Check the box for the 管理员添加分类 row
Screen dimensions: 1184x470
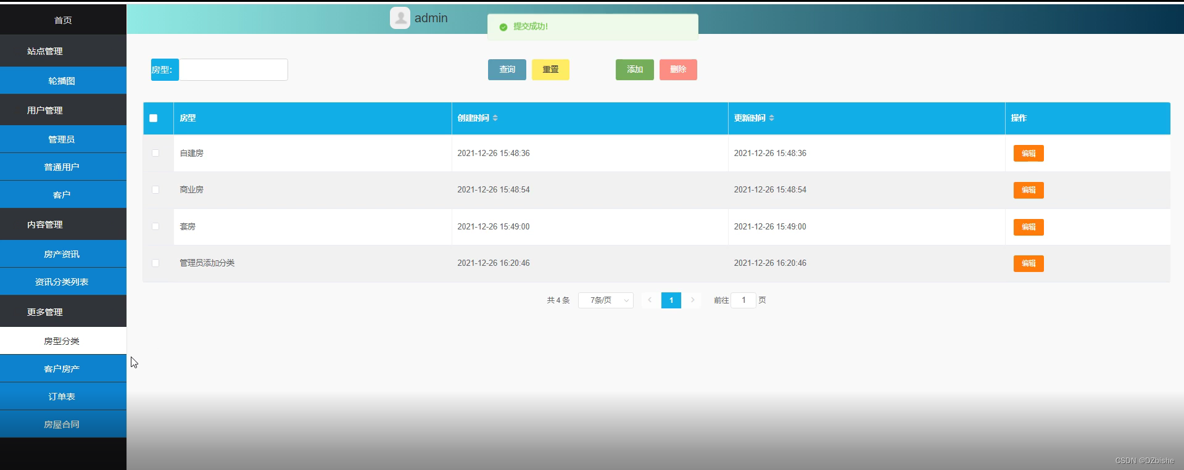[x=155, y=263]
